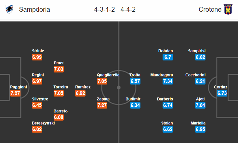
Task: Click Quagliarella's 7.05 rating badge
Action: click(102, 81)
